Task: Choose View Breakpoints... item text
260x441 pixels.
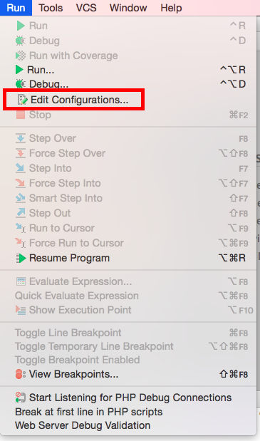Action: pyautogui.click(x=73, y=374)
